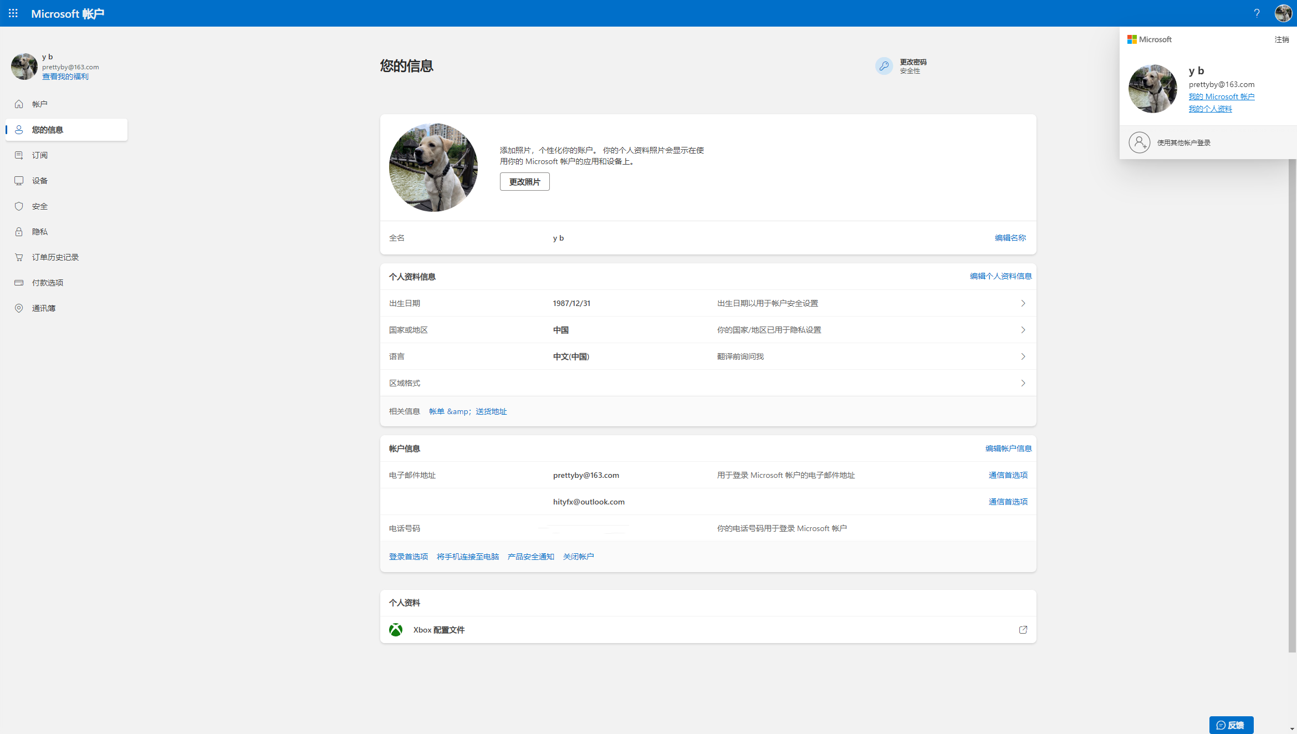Viewport: 1297px width, 734px height.
Task: Open the app launcher waffle grid icon
Action: pyautogui.click(x=13, y=13)
